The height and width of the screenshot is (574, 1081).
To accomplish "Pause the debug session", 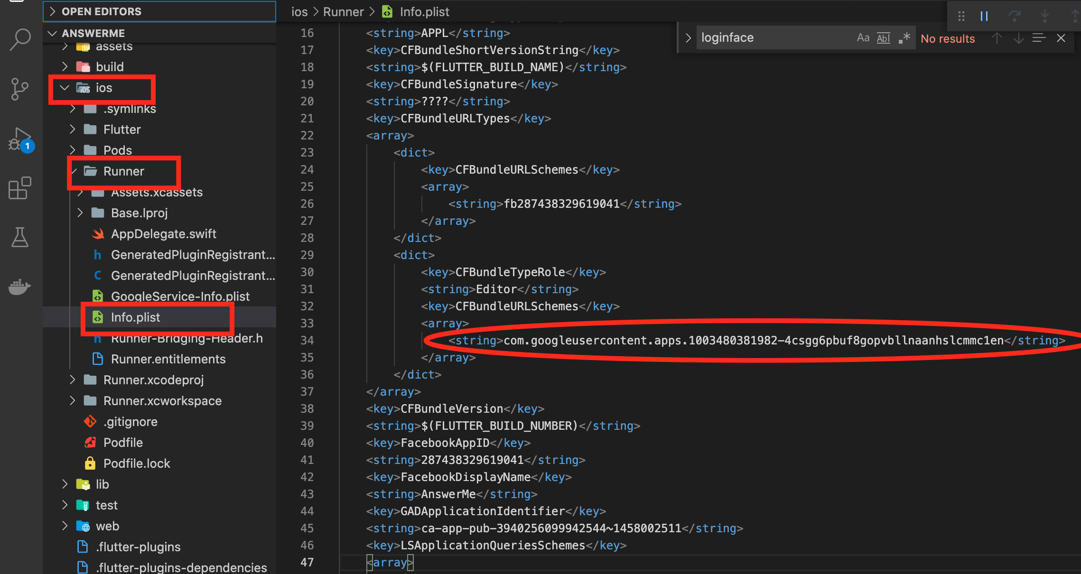I will pos(984,16).
